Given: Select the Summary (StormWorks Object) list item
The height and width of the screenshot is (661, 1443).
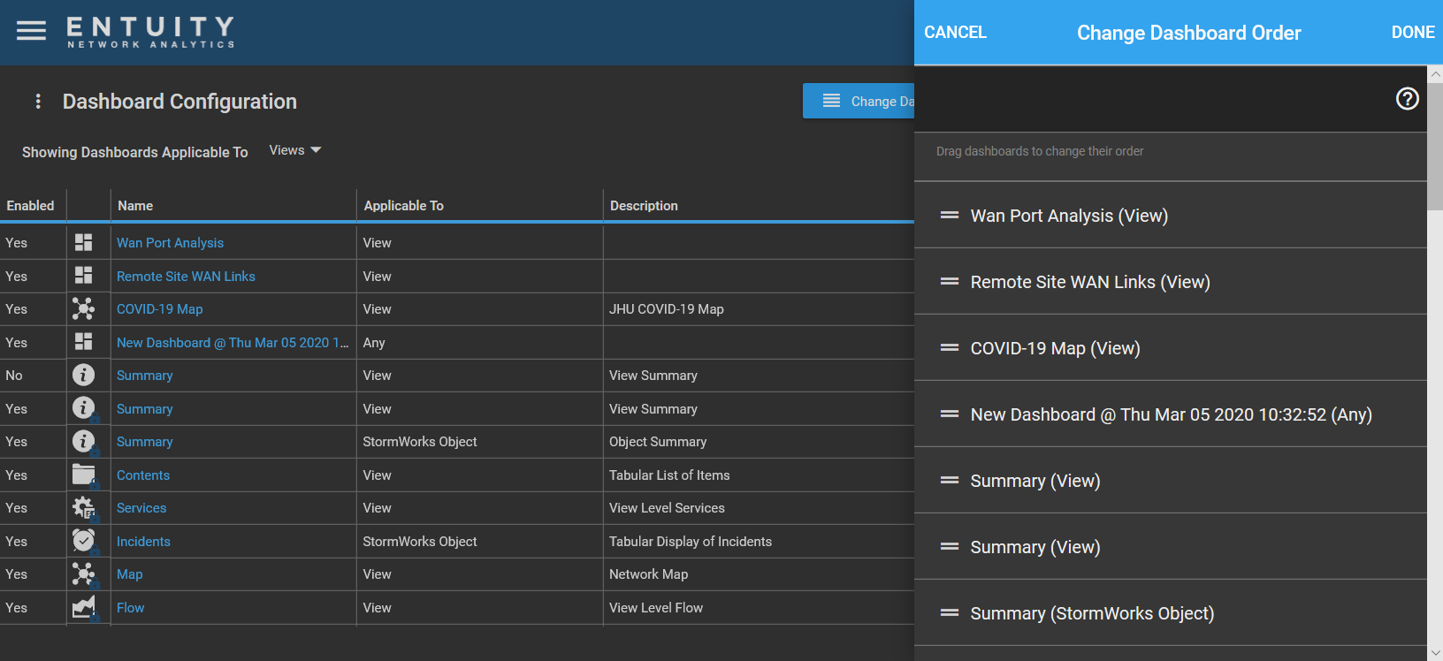Looking at the screenshot, I should tap(1171, 612).
